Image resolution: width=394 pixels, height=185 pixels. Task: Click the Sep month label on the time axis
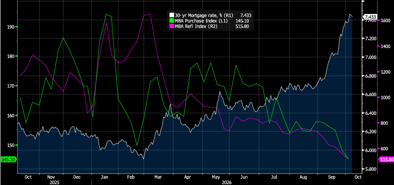(x=333, y=177)
